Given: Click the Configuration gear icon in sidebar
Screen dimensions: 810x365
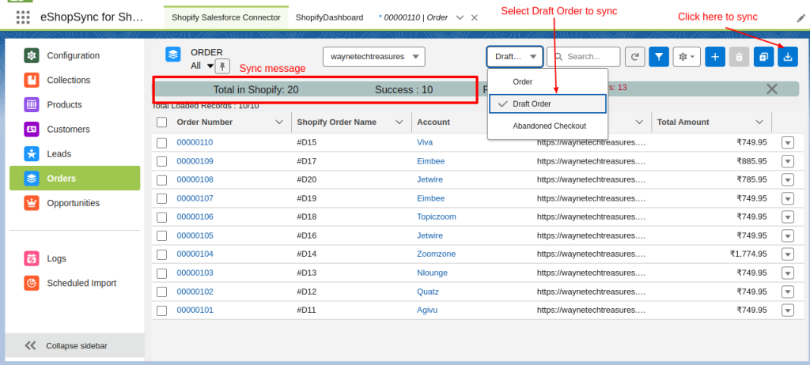Looking at the screenshot, I should [32, 55].
